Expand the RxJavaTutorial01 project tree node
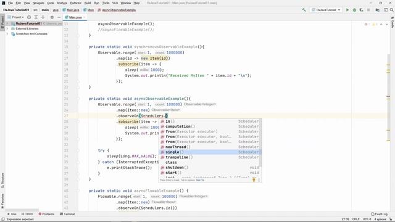 pyautogui.click(x=7, y=23)
